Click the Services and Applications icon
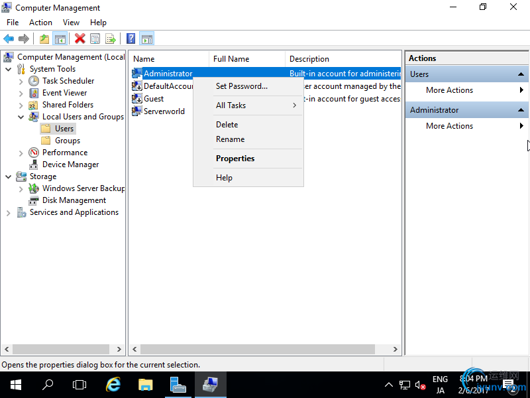Image resolution: width=530 pixels, height=398 pixels. coord(21,212)
